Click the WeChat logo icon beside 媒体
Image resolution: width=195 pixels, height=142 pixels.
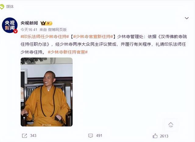coord(2,7)
